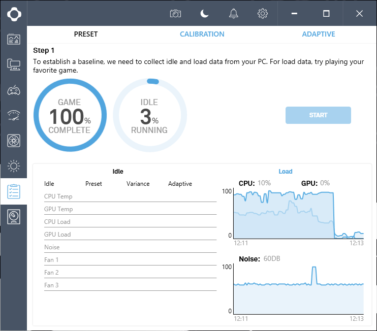Click the GPU 0% reading label
The width and height of the screenshot is (377, 331).
(316, 183)
